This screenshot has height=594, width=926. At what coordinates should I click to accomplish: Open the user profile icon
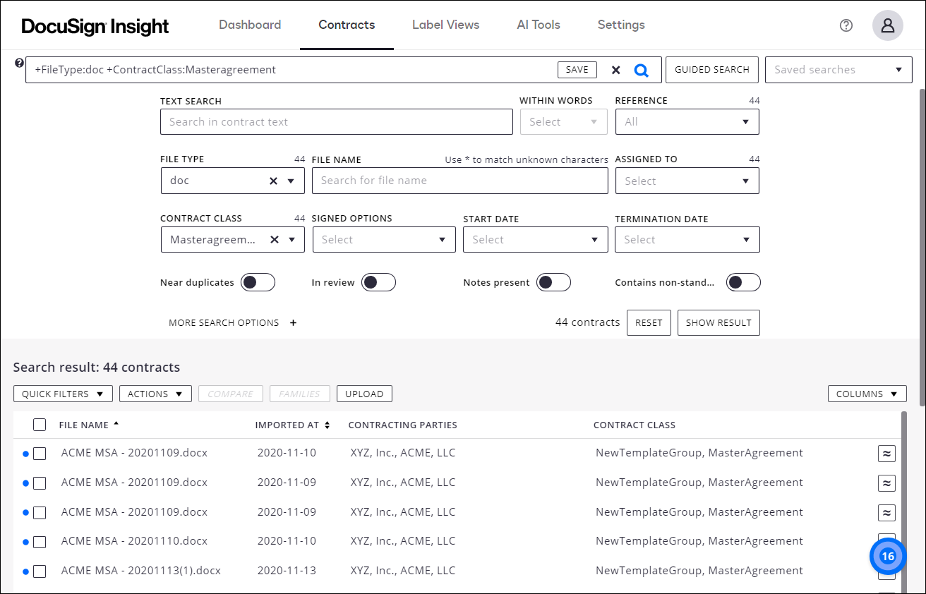click(x=887, y=25)
